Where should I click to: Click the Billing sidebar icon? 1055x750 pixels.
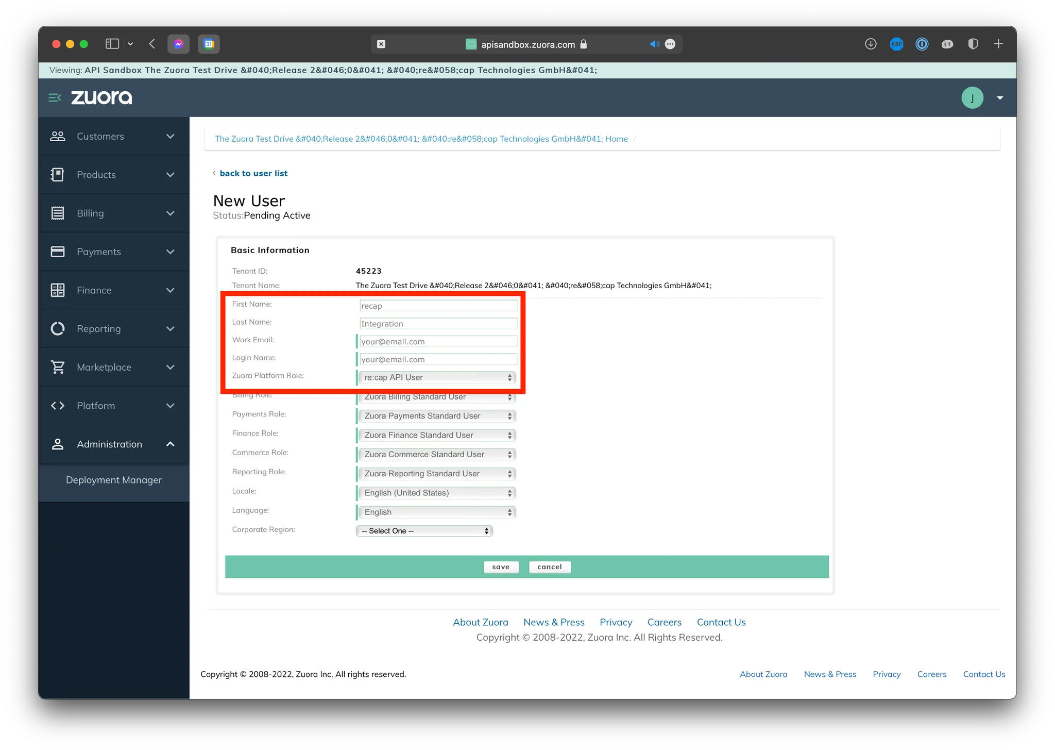coord(58,213)
